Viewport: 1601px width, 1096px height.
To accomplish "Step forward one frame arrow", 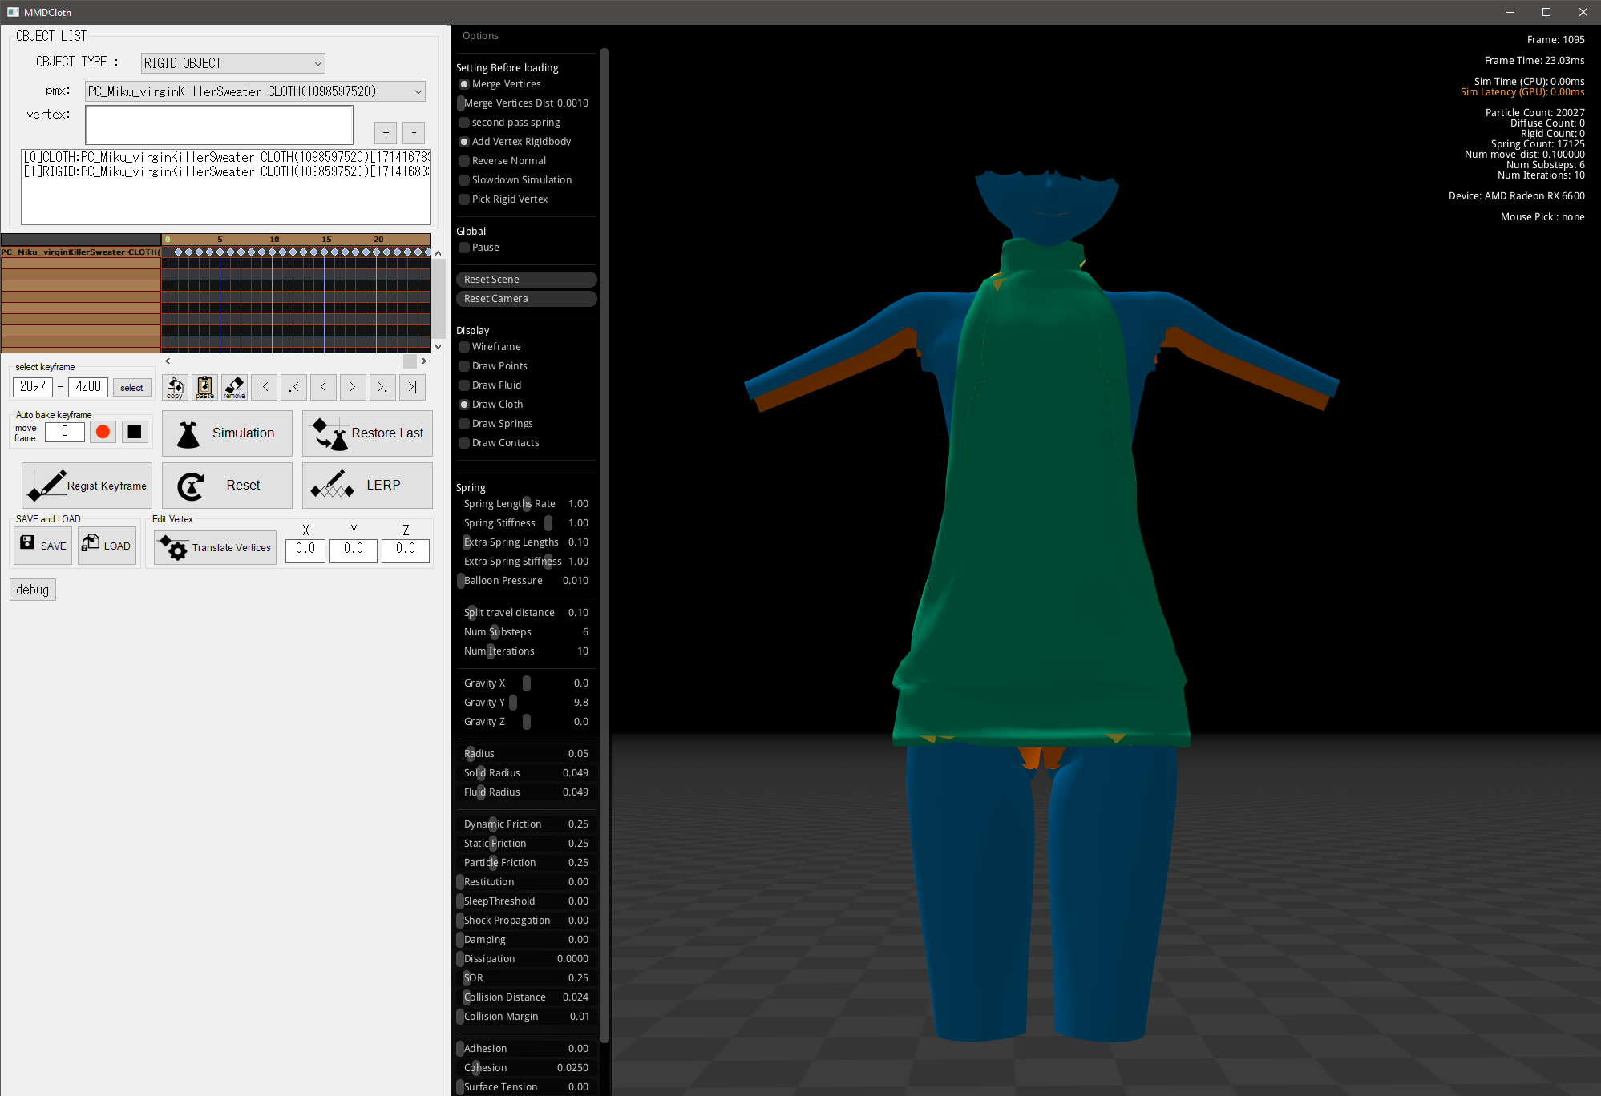I will point(353,387).
